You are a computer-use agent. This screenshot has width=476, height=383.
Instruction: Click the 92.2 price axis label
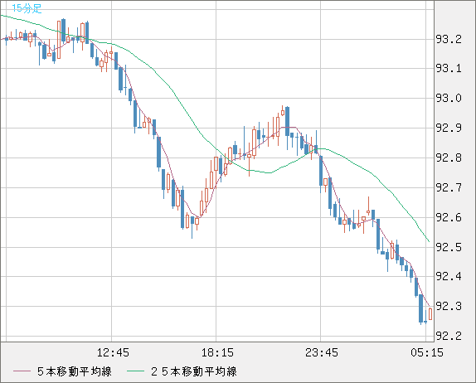[449, 336]
